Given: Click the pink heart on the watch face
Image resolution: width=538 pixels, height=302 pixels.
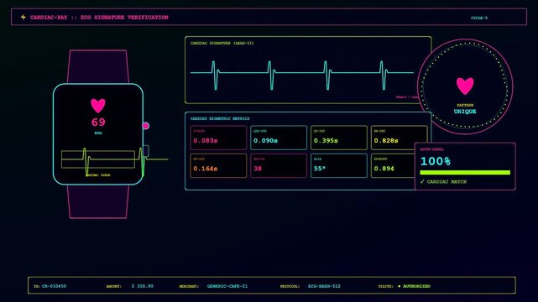Looking at the screenshot, I should pos(98,106).
